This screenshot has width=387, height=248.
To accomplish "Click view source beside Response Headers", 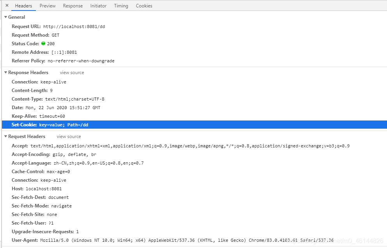I will pos(72,73).
